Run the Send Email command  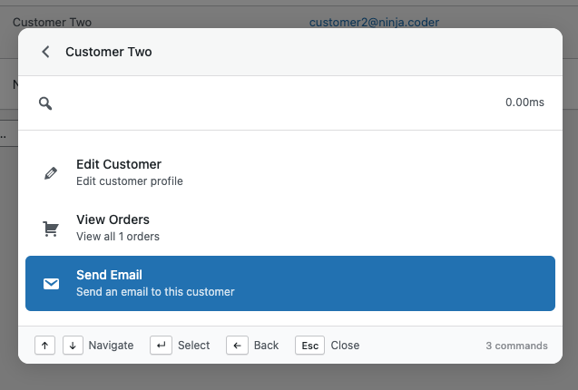coord(290,284)
